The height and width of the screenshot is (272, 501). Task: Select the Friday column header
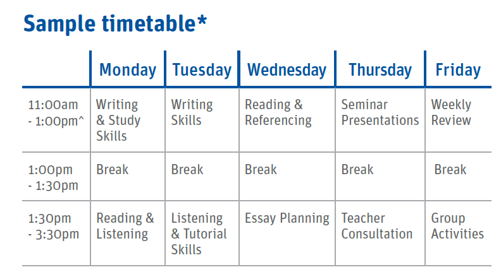(458, 70)
